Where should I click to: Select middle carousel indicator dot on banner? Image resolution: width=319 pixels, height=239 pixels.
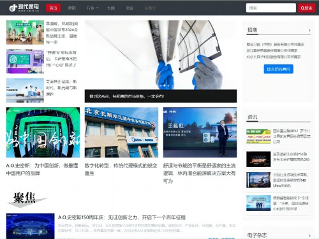(x=165, y=85)
